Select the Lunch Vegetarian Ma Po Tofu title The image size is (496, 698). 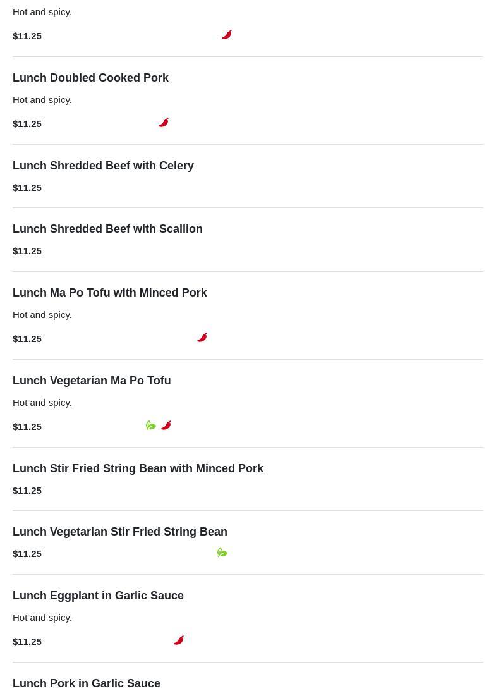92,381
